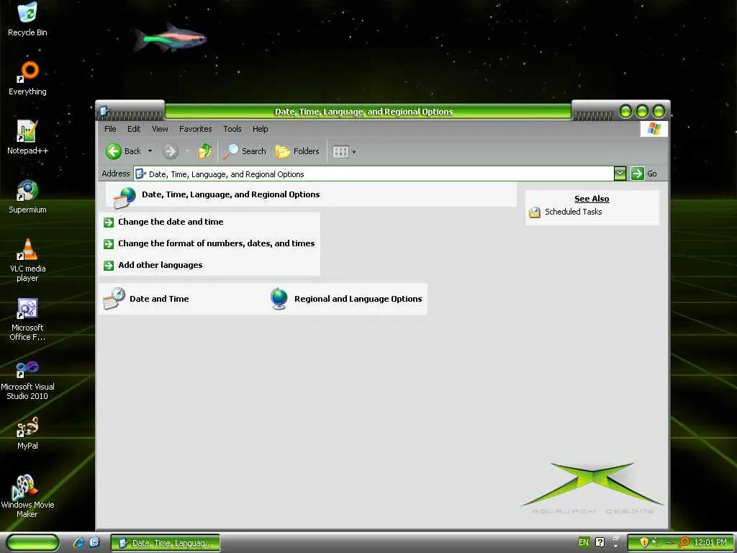Click inside the Address bar field
The image size is (737, 553).
pos(374,174)
